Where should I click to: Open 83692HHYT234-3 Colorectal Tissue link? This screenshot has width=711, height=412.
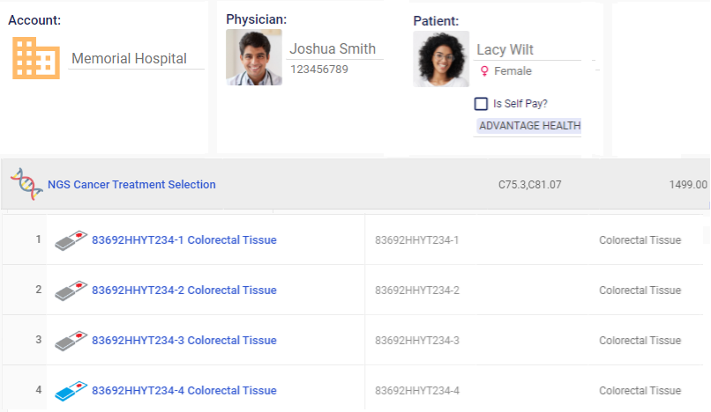pos(184,341)
